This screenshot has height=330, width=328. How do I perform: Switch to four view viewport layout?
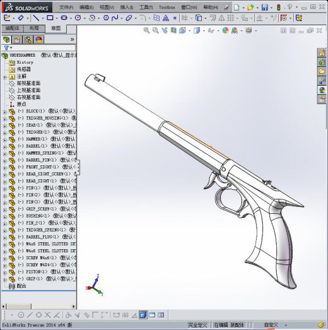point(161,315)
